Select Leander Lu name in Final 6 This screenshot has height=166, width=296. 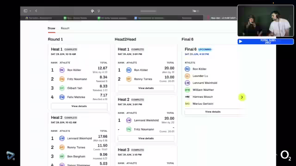[x=200, y=76]
